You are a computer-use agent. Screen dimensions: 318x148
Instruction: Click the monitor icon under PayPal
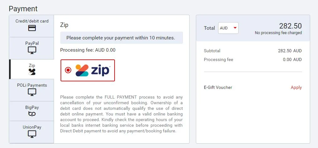pyautogui.click(x=32, y=50)
